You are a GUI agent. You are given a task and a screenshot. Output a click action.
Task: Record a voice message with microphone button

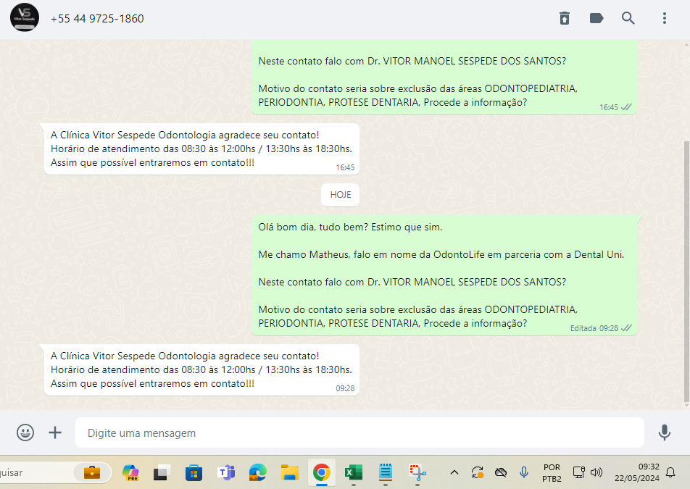pyautogui.click(x=664, y=432)
